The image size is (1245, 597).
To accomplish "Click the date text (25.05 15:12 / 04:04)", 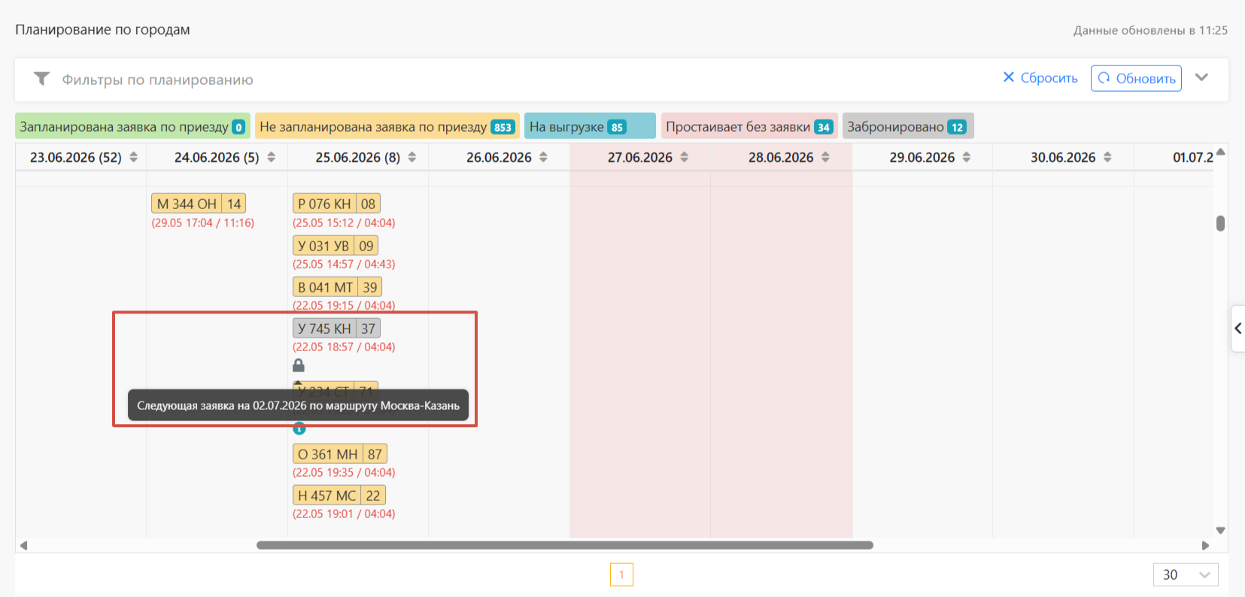I will 344,223.
